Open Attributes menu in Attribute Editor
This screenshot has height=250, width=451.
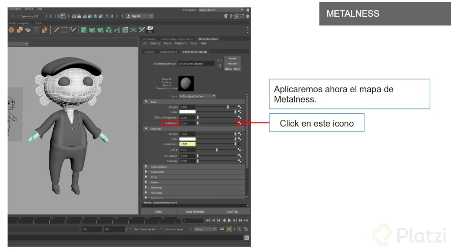(x=181, y=43)
